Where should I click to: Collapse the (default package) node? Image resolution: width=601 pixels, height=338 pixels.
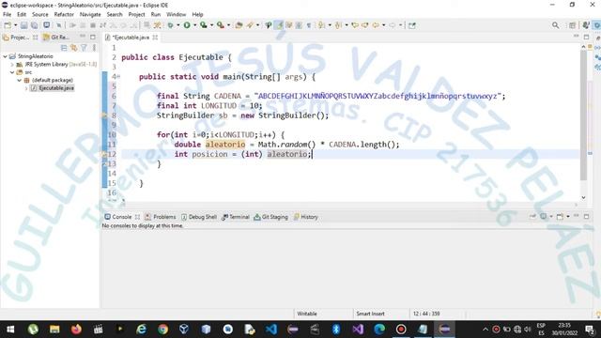click(x=19, y=80)
